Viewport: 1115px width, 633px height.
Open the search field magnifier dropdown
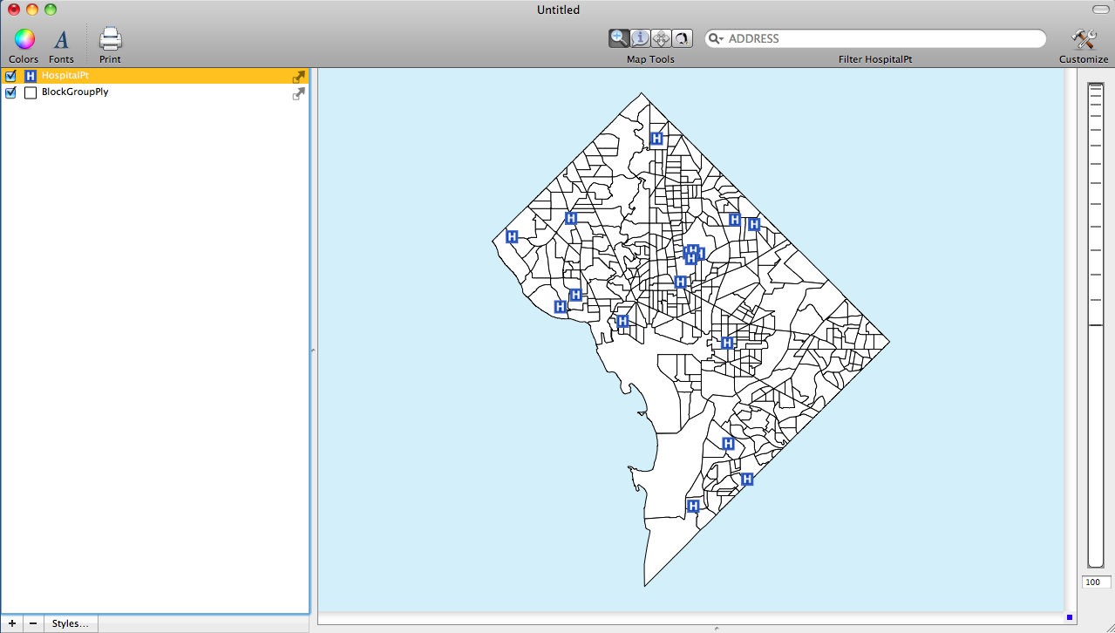coord(716,38)
